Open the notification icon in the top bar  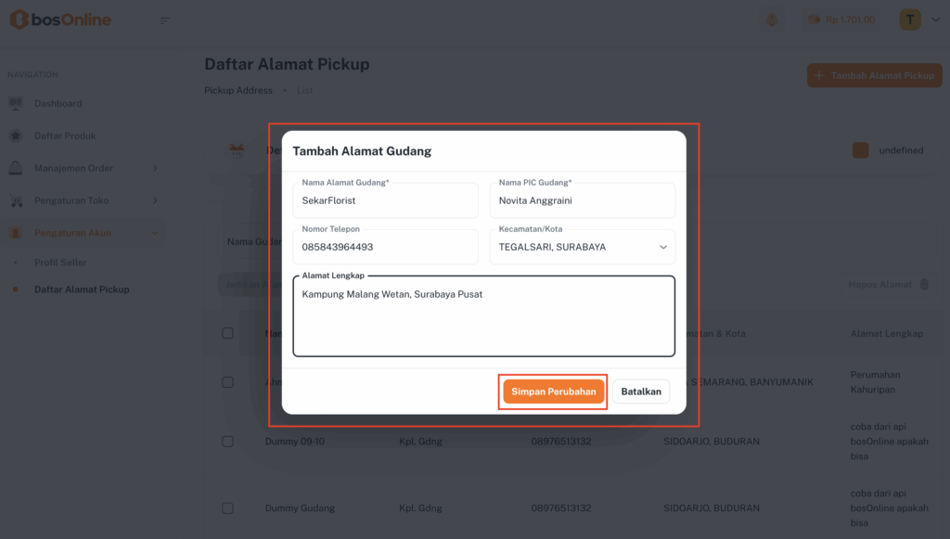tap(770, 19)
